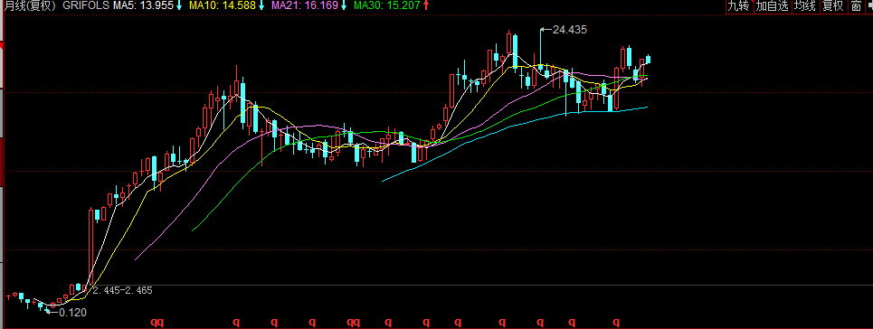Select the MA10 14.588 yellow label

pyautogui.click(x=223, y=6)
